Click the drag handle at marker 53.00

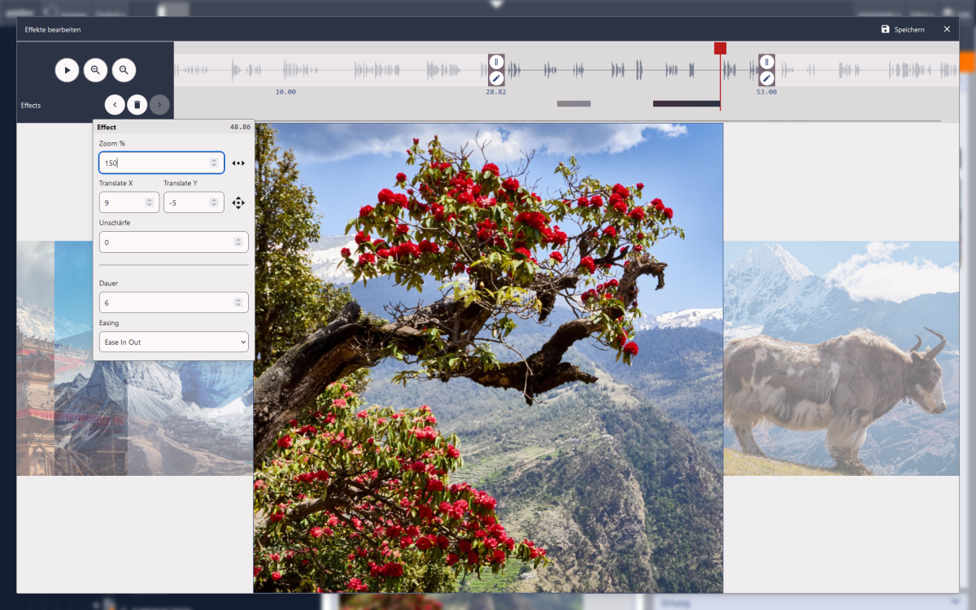(x=766, y=62)
